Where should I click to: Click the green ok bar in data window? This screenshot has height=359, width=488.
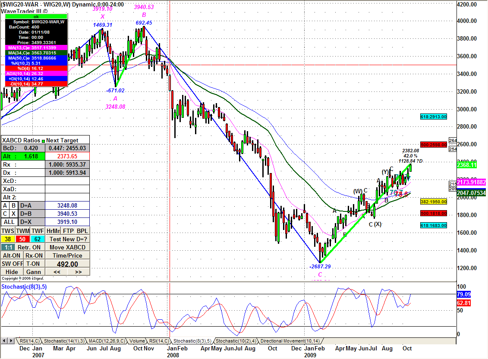pos(36,17)
